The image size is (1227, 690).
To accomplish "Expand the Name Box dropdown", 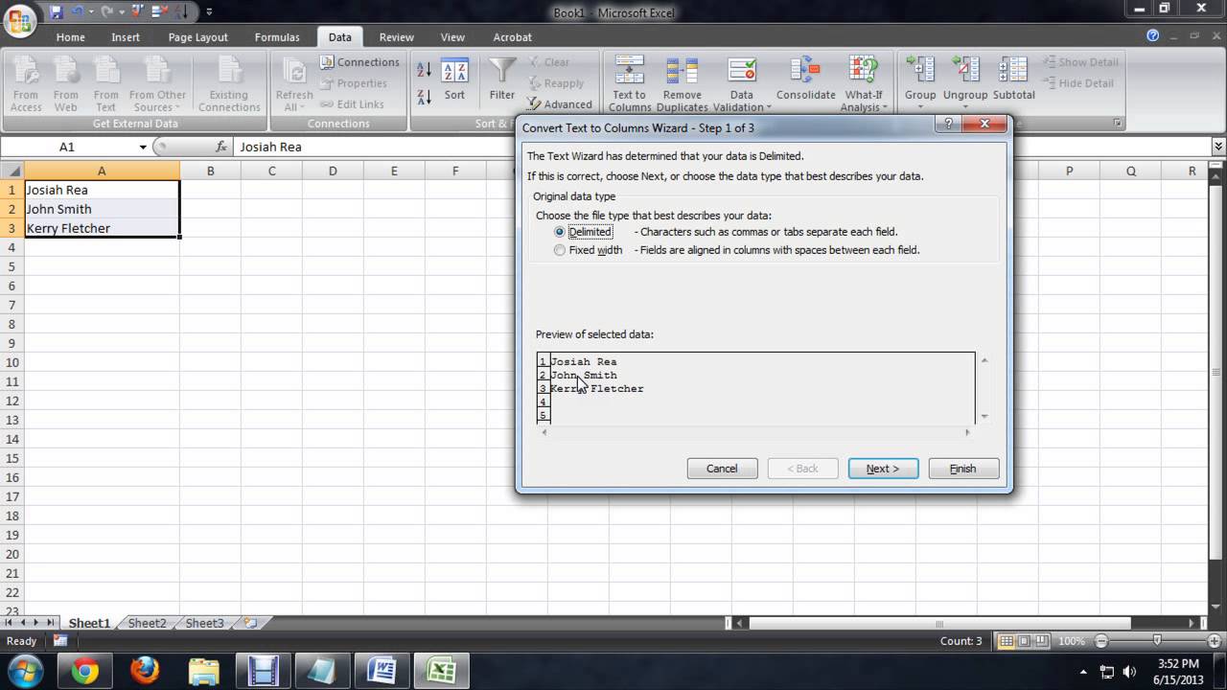I will point(143,148).
